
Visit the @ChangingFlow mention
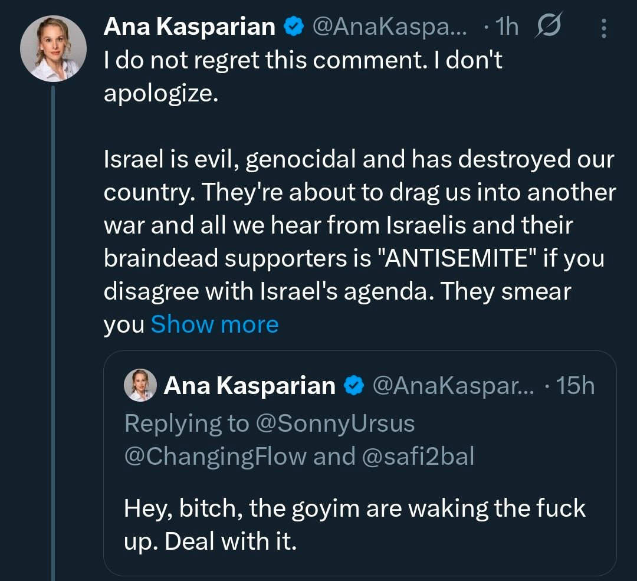[215, 457]
